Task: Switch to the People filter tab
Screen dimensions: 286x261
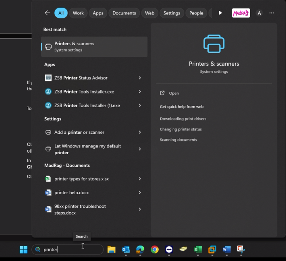Action: point(196,13)
